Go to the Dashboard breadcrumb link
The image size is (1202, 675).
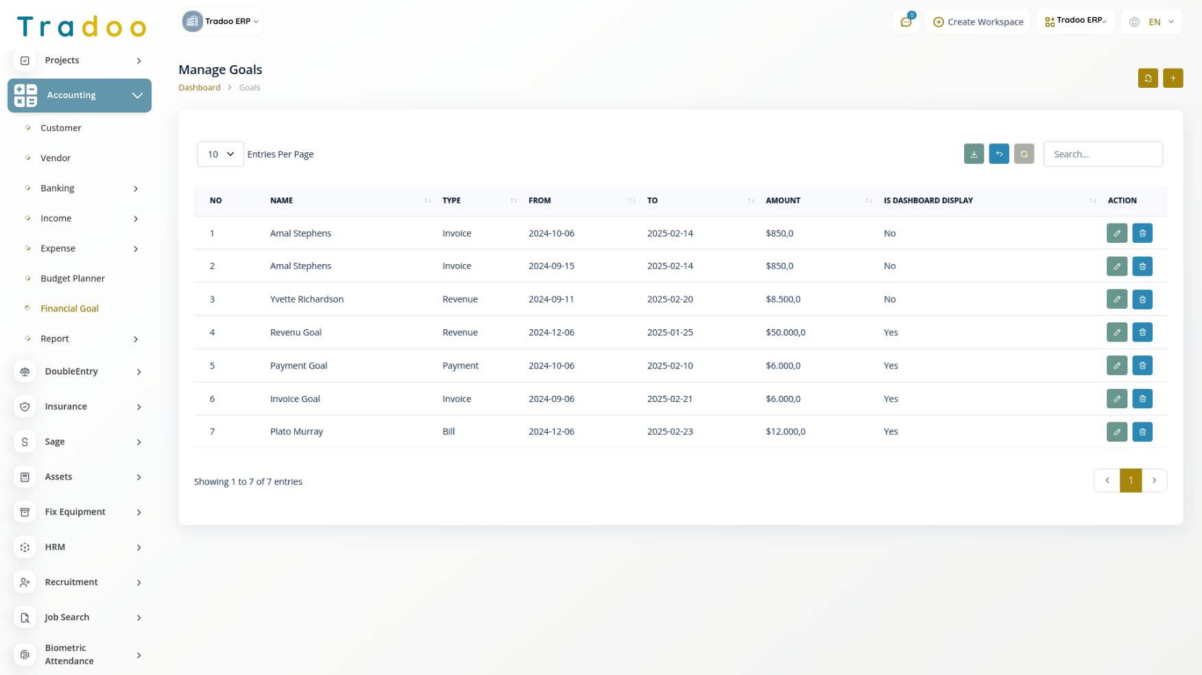(x=200, y=88)
